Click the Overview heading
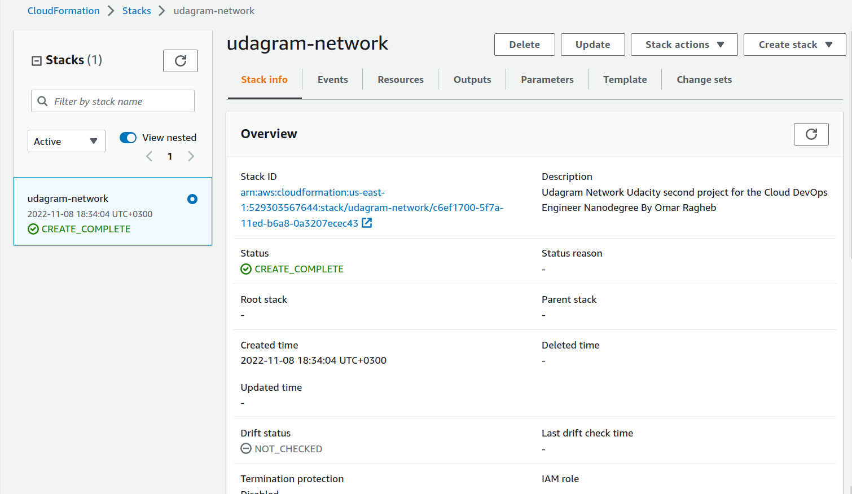This screenshot has width=852, height=494. [269, 134]
